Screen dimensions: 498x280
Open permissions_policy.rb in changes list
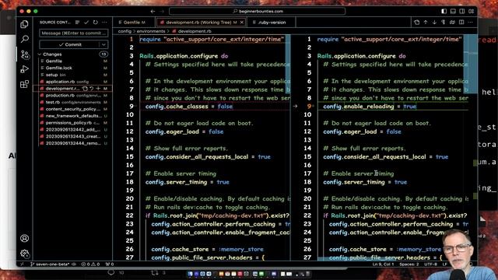point(72,123)
